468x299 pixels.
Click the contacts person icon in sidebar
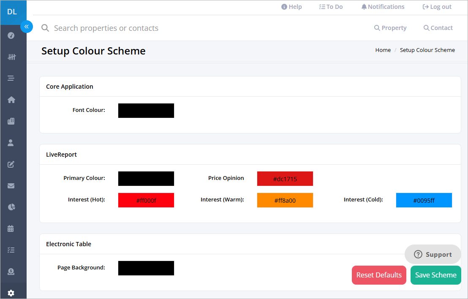point(11,143)
